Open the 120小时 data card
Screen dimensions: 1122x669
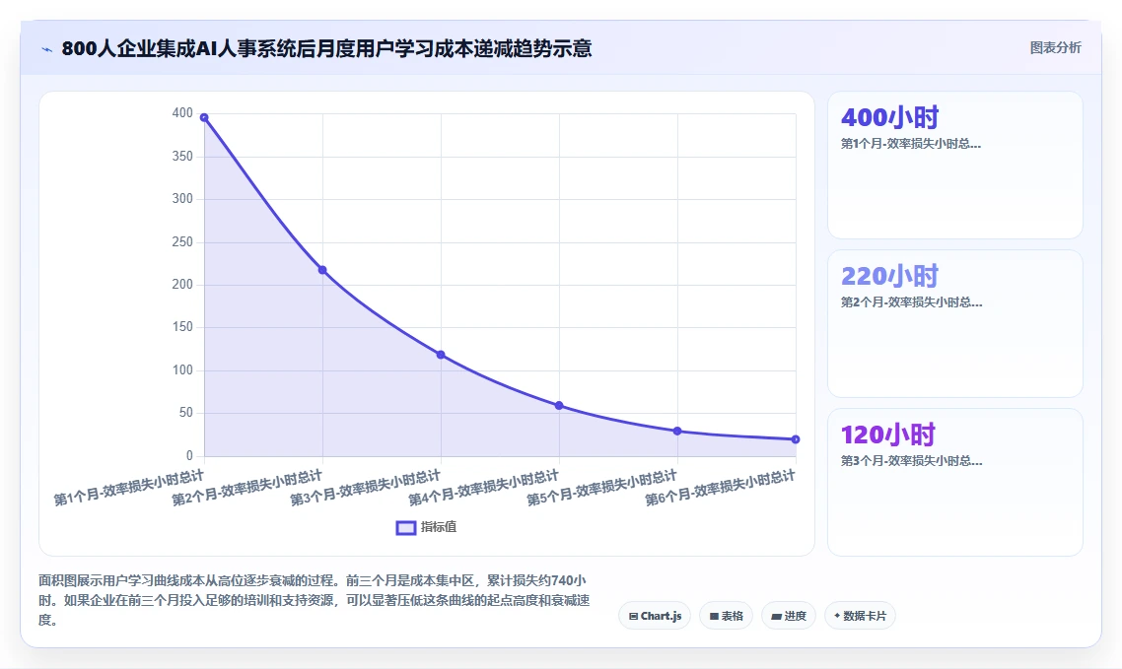click(954, 483)
